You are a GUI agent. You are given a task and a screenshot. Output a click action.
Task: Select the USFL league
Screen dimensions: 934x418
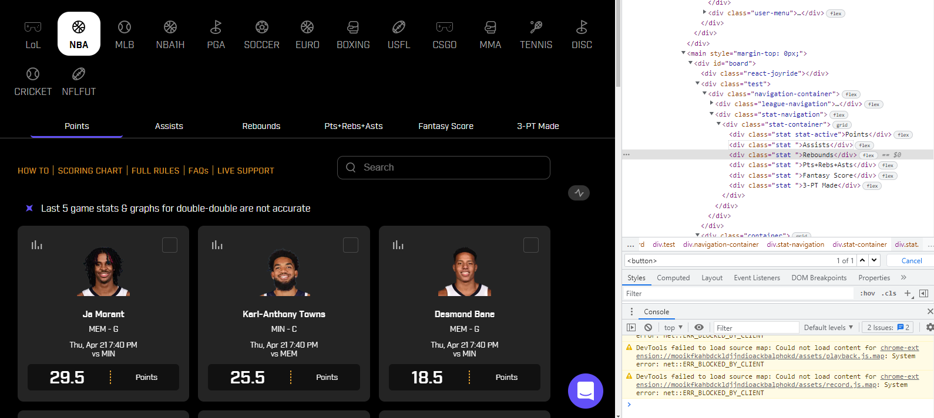(x=399, y=34)
